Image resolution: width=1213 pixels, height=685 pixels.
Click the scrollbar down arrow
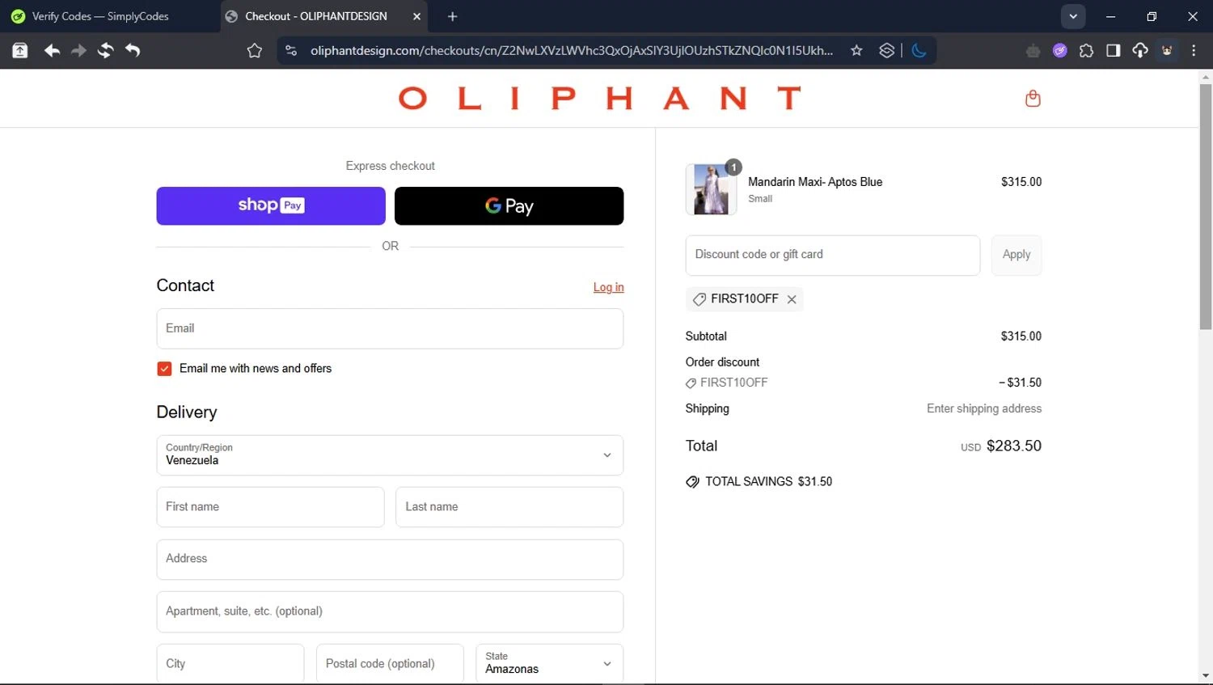[x=1206, y=675]
